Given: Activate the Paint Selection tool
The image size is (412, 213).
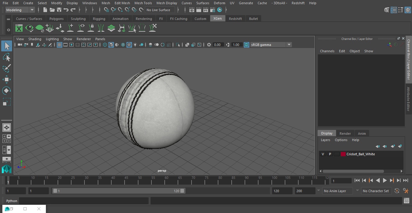Looking at the screenshot, I should pos(6,68).
